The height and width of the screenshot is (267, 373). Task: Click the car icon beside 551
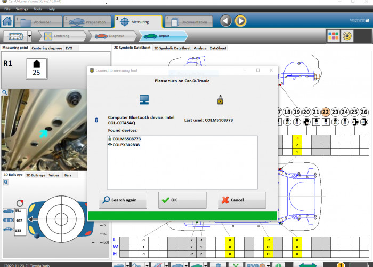9,211
